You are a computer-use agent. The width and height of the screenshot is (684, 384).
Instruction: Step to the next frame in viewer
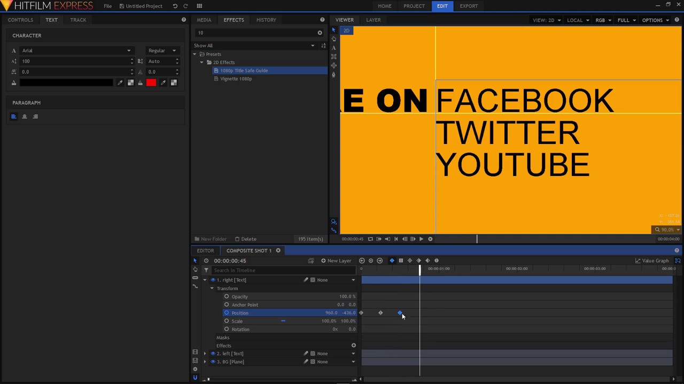pos(413,239)
